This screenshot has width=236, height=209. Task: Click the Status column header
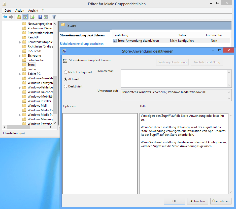(x=182, y=35)
